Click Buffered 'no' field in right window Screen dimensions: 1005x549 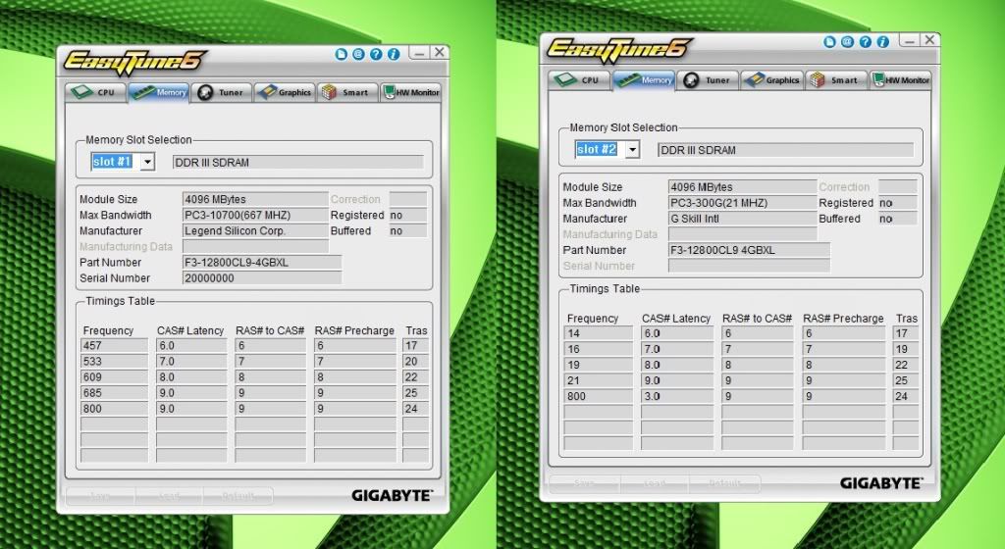click(897, 219)
